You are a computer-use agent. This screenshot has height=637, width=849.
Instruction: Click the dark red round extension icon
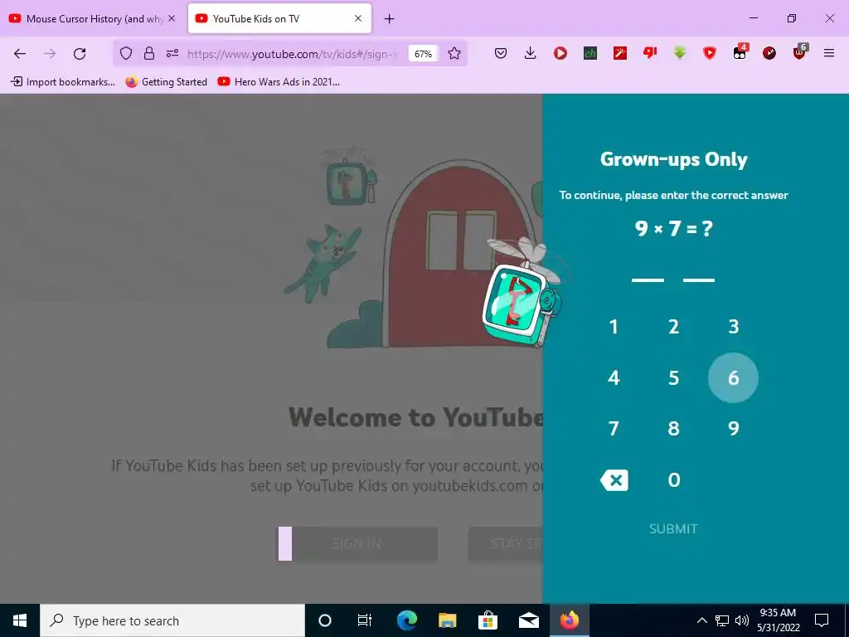click(x=769, y=53)
